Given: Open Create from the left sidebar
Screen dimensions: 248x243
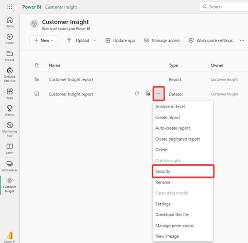Looking at the screenshot, I should (10, 39).
